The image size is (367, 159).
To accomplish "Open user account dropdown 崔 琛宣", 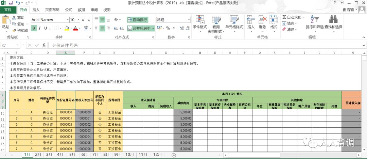I will (x=350, y=10).
